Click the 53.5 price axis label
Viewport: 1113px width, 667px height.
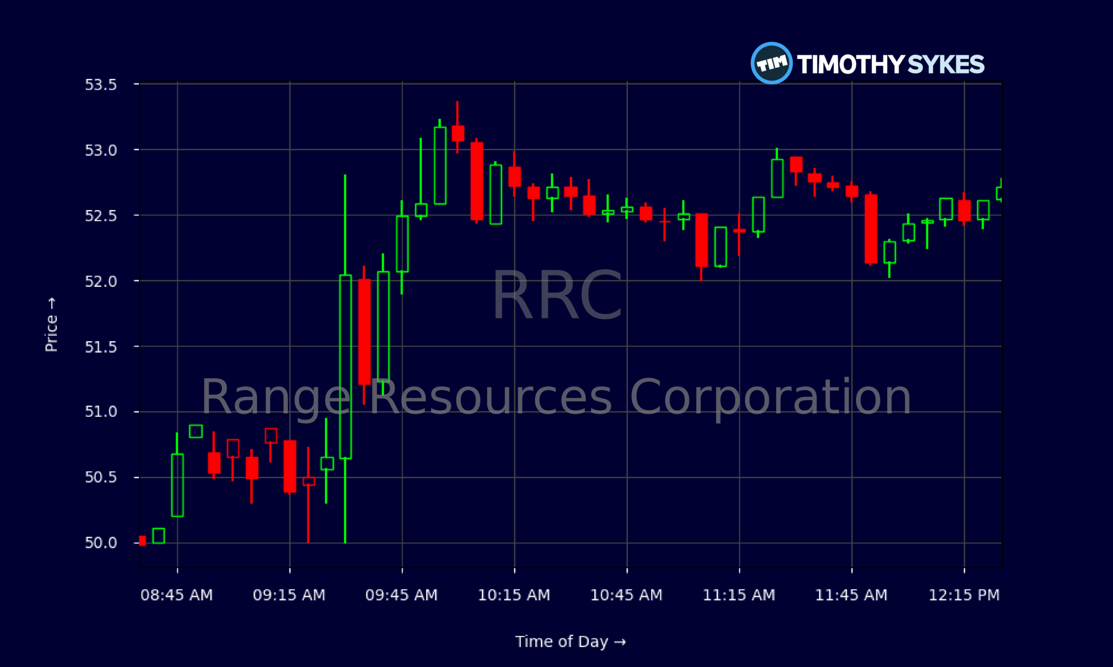101,85
